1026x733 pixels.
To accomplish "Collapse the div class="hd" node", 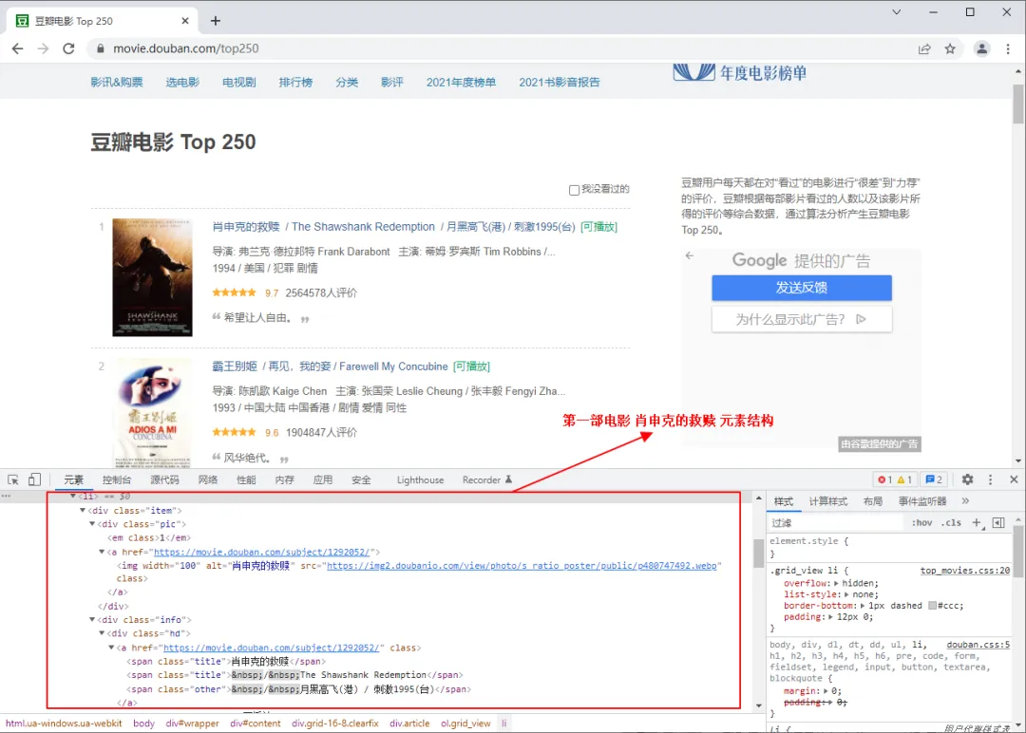I will tap(102, 633).
